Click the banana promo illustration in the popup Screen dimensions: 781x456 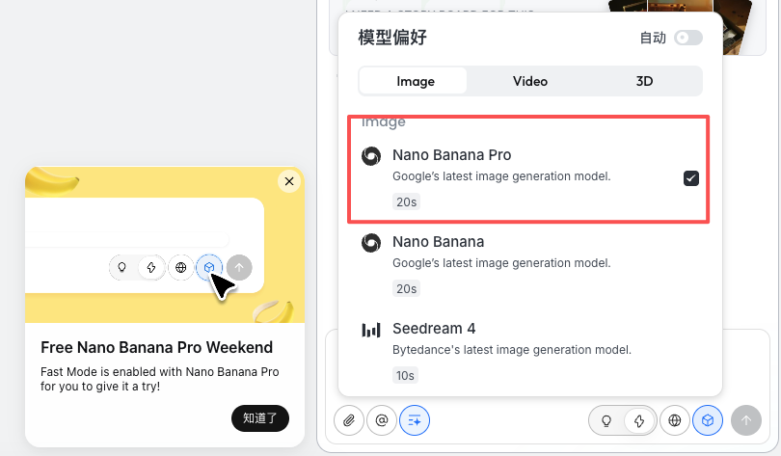(x=165, y=245)
